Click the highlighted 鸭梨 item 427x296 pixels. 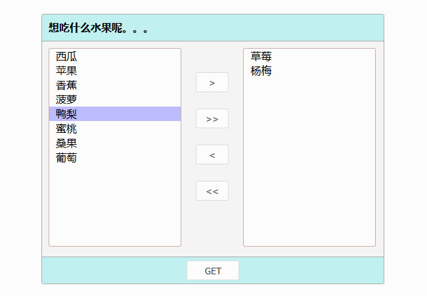(66, 114)
